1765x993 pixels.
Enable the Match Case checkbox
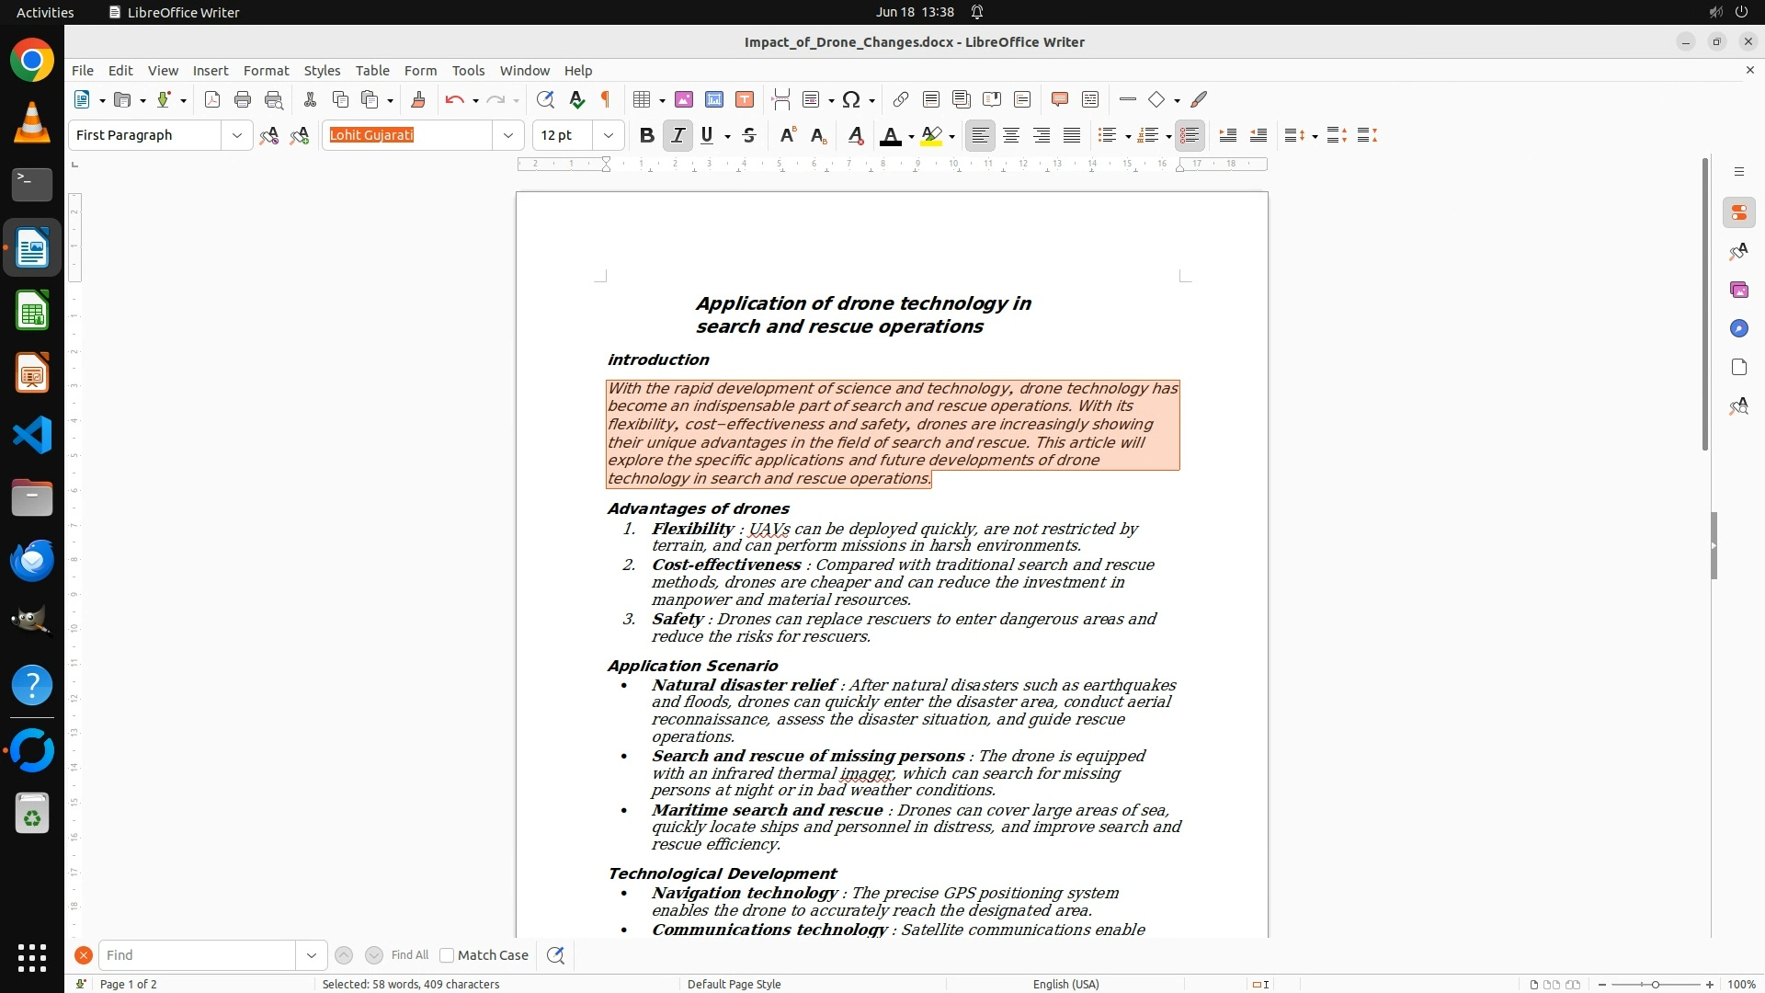click(x=447, y=955)
